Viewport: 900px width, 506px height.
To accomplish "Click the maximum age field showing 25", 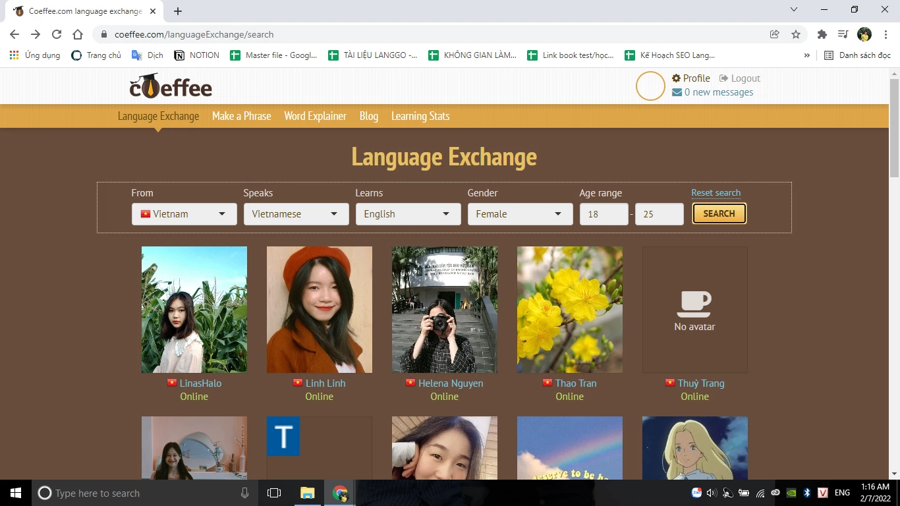I will point(660,214).
